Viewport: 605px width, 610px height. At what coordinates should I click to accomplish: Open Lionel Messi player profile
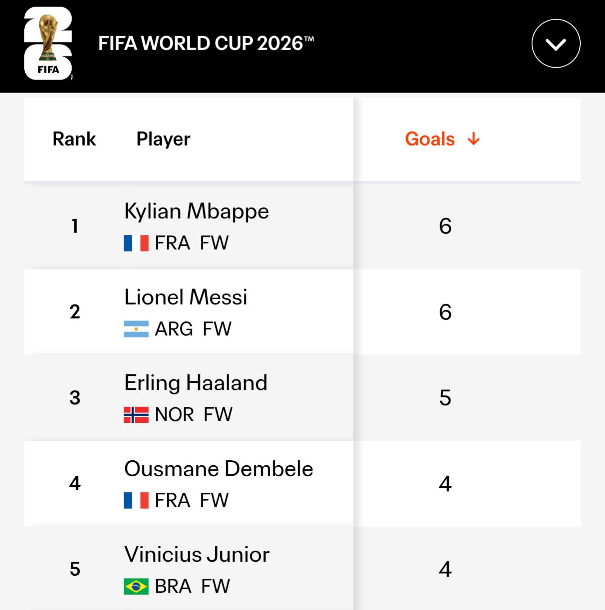(186, 297)
